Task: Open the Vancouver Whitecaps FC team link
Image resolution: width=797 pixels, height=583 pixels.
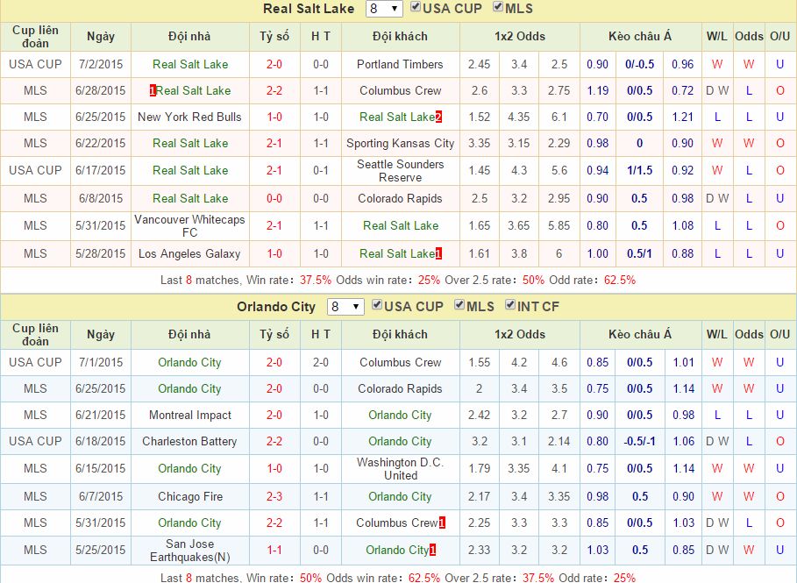Action: click(189, 226)
